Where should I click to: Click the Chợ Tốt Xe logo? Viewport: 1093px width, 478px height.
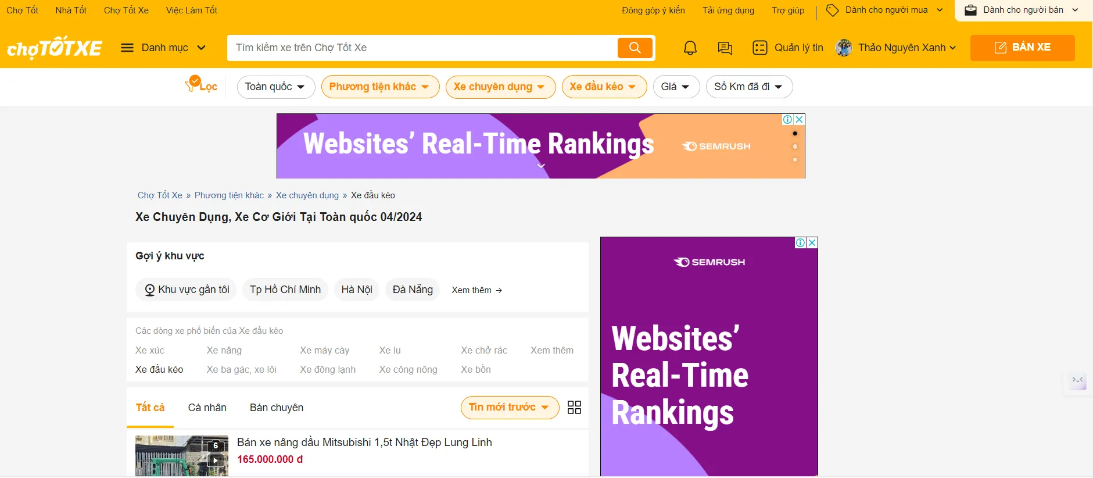[55, 48]
